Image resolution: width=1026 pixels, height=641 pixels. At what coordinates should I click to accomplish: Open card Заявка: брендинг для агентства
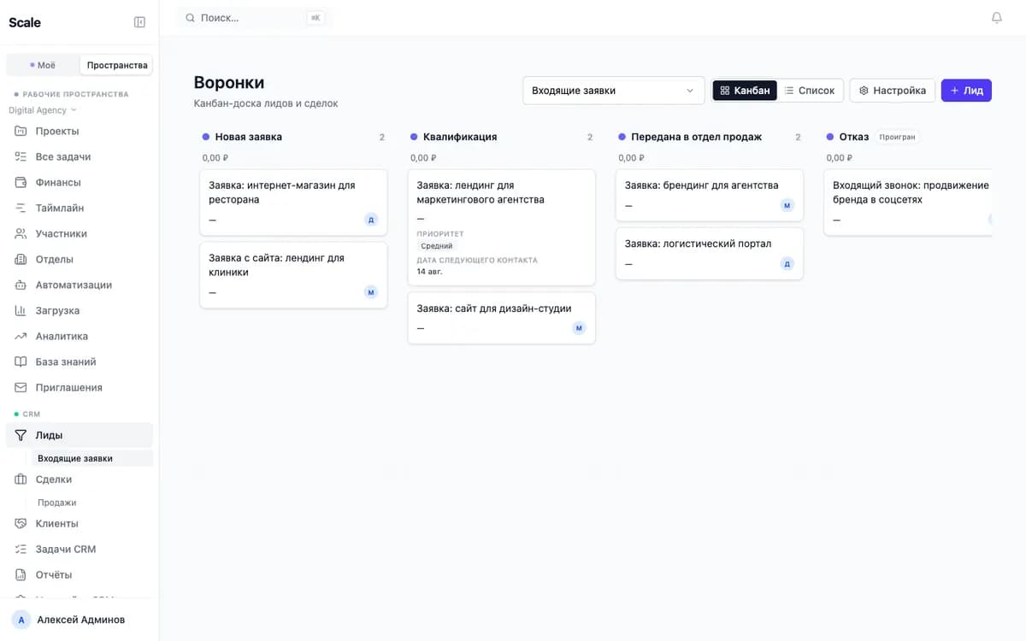[x=710, y=195]
